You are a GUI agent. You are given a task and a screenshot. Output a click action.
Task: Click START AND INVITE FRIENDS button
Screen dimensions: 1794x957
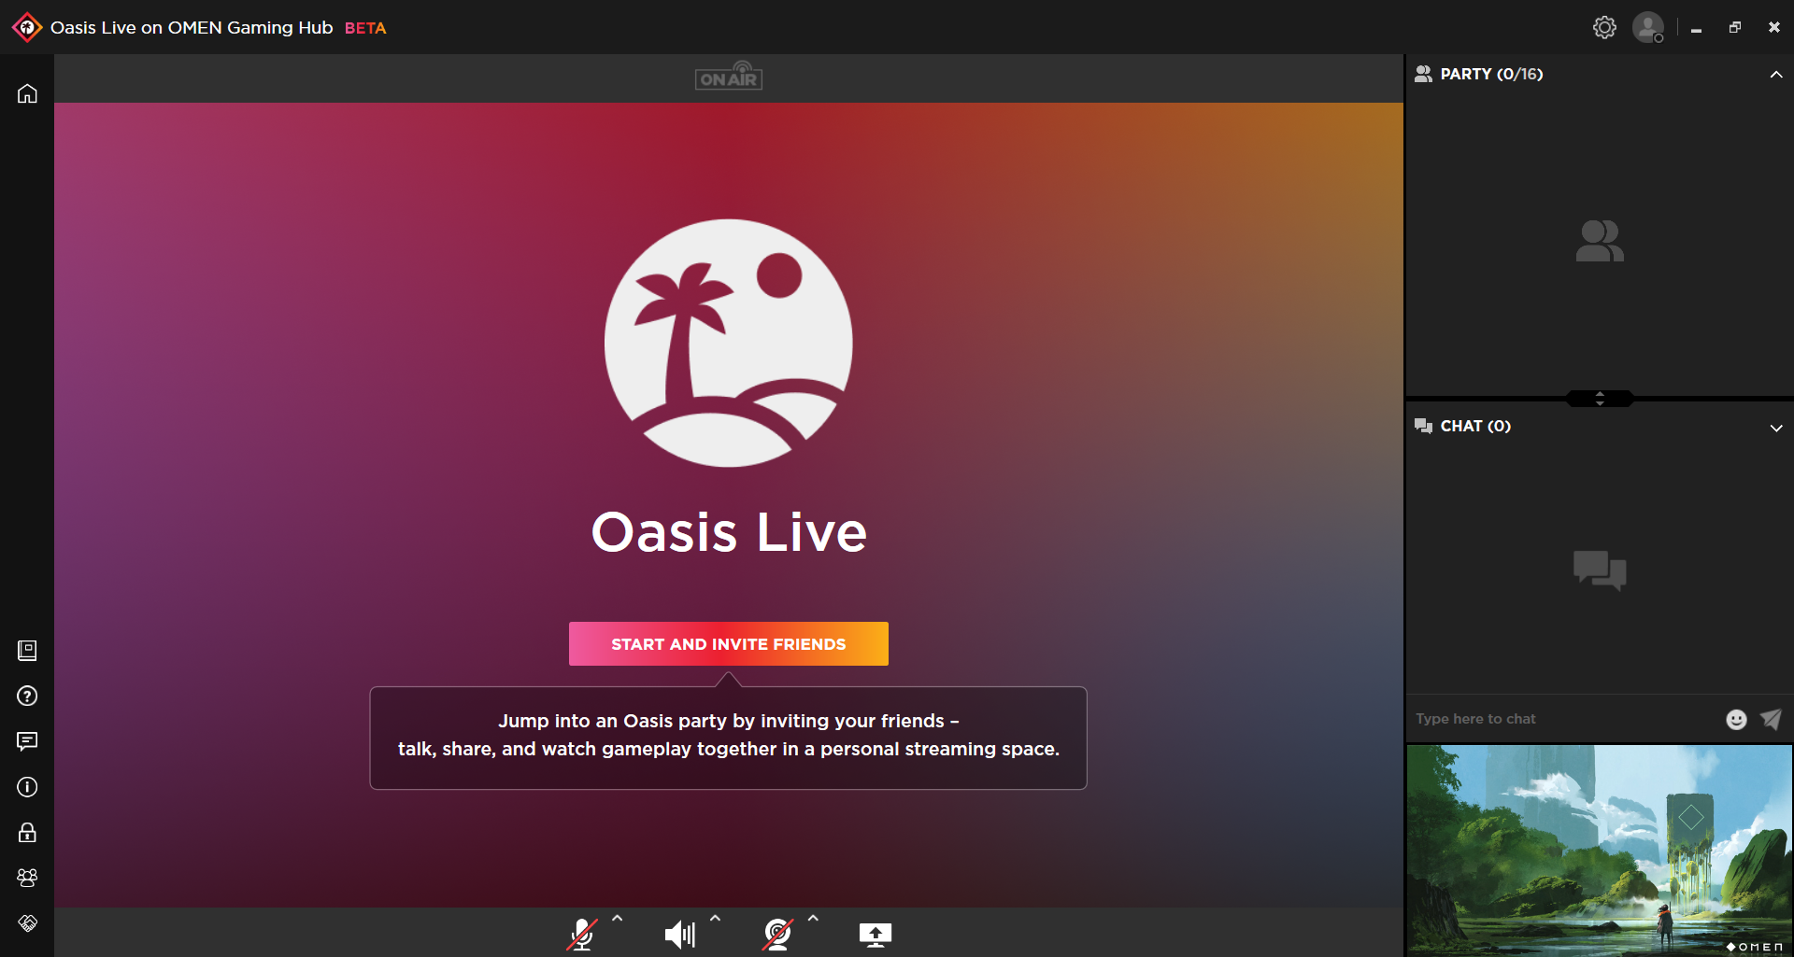pos(728,644)
